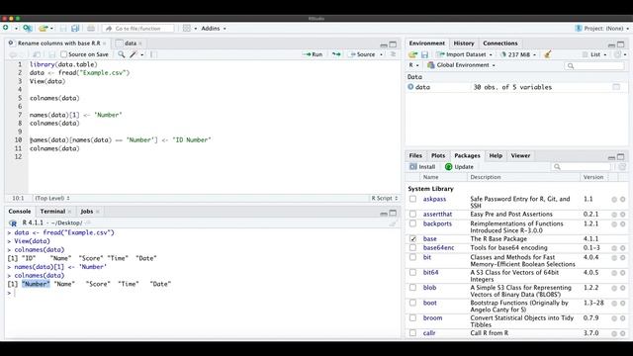The height and width of the screenshot is (356, 633).
Task: Click the Save workspace icon in Environment pane
Action: click(x=424, y=54)
